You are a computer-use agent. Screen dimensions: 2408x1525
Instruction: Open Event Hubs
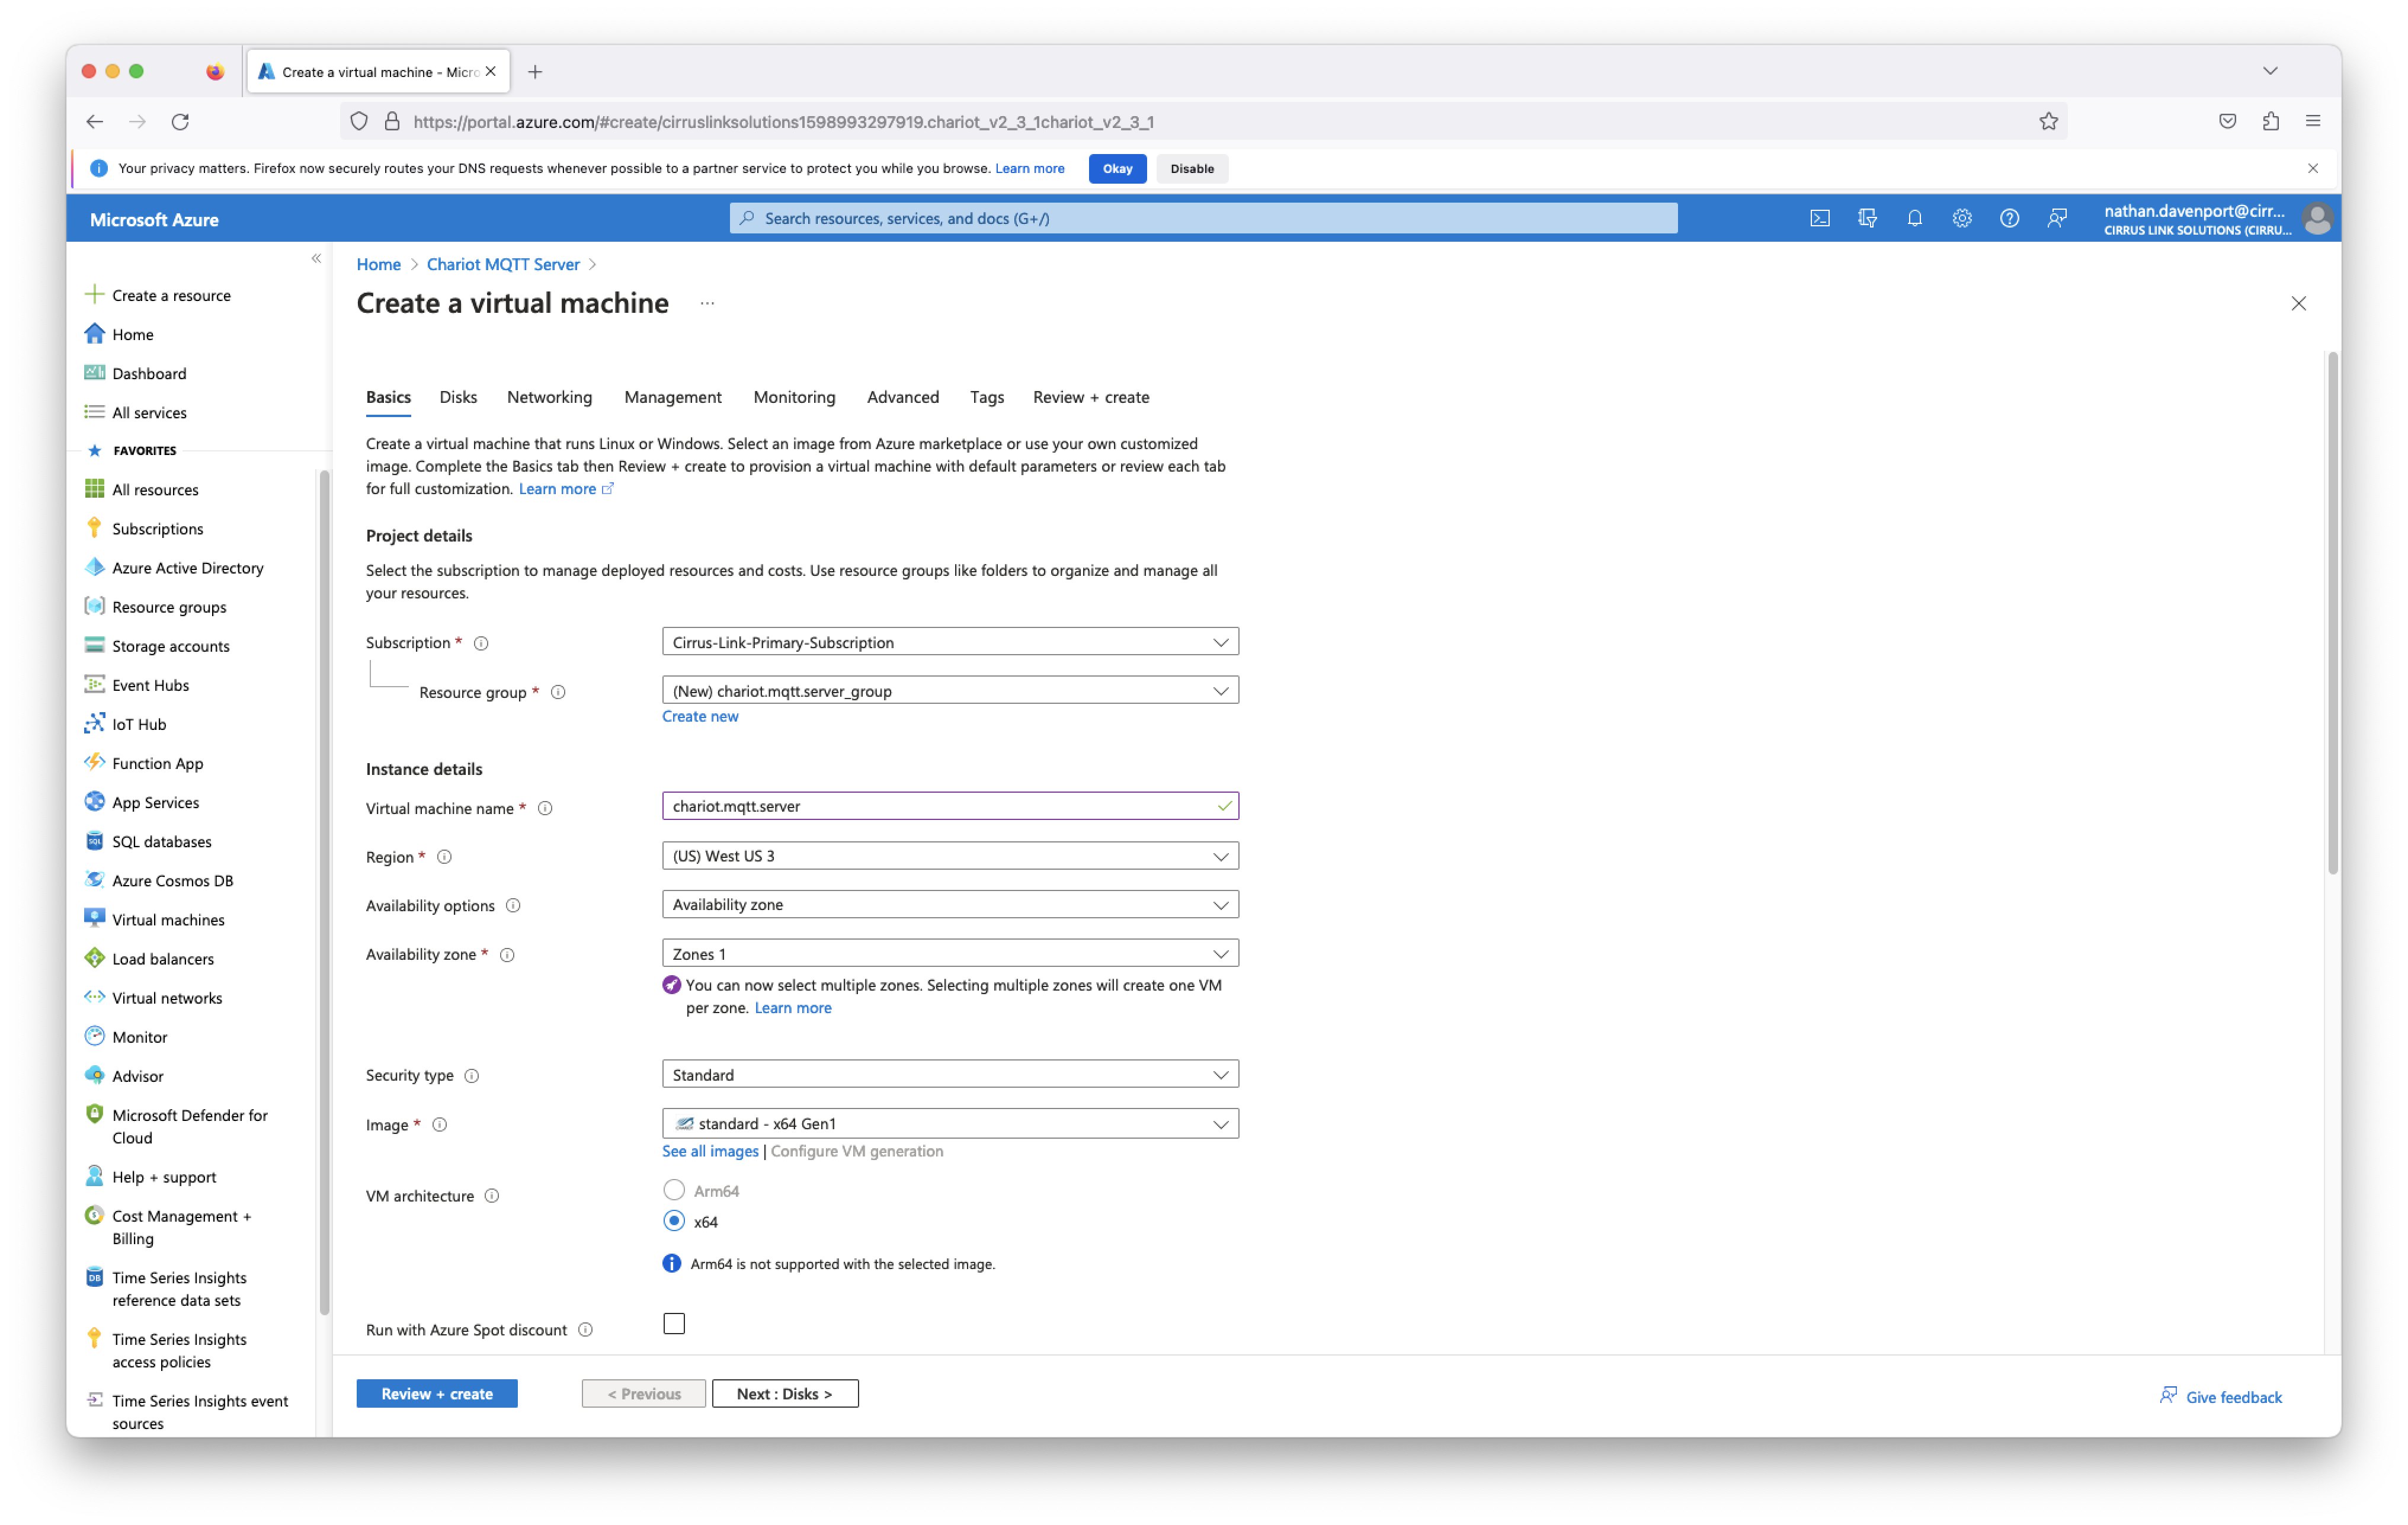point(150,684)
